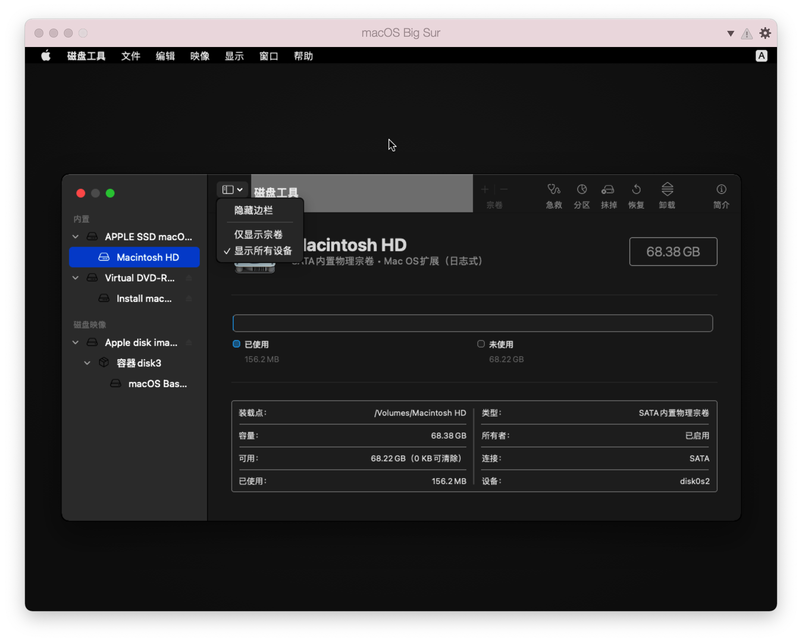Viewport: 802px width, 642px height.
Task: Open volume info with 简介 icon
Action: coord(721,195)
